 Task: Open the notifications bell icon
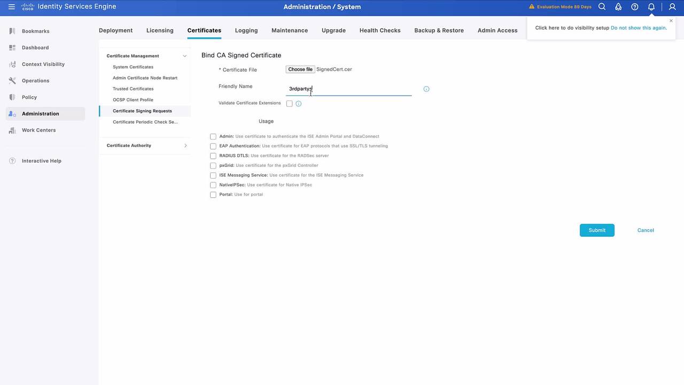click(x=651, y=7)
